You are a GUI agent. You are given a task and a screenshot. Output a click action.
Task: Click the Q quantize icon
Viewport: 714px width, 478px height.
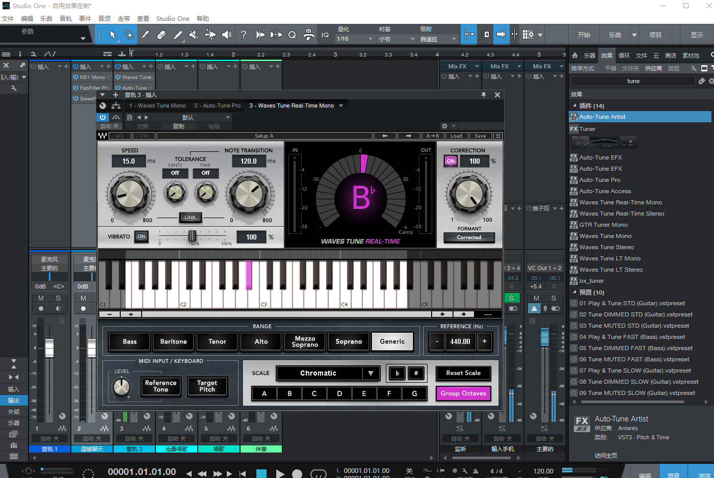click(292, 35)
